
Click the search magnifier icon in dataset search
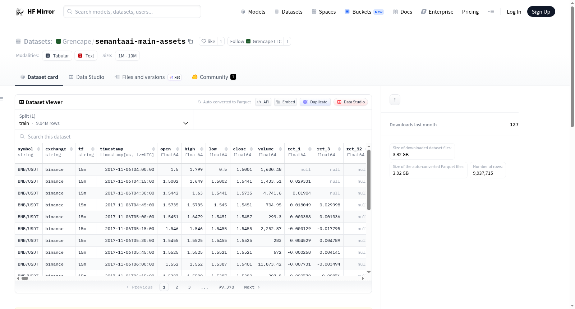point(22,137)
